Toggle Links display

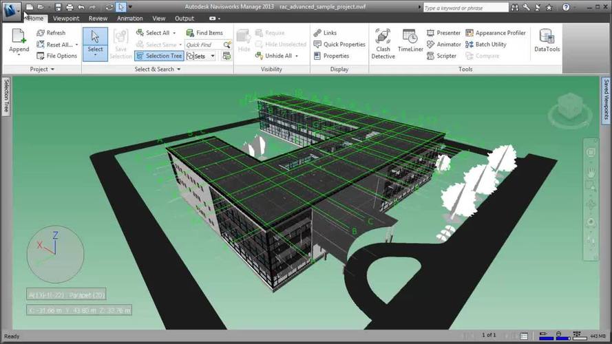[x=325, y=33]
